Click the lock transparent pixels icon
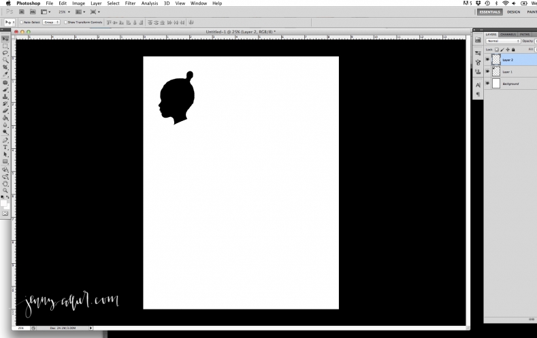 tap(497, 49)
